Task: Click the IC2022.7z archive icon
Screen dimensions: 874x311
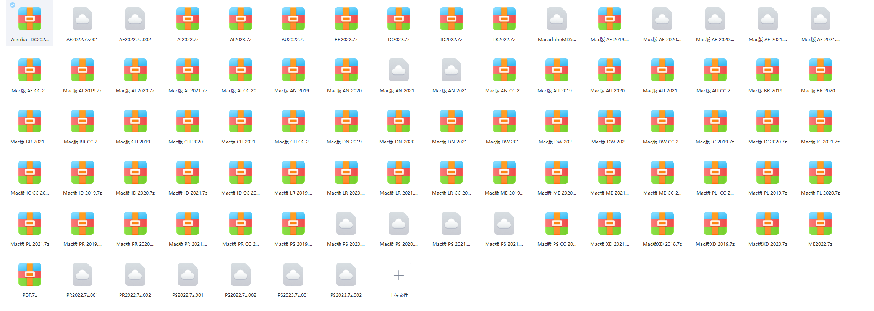Action: (399, 19)
